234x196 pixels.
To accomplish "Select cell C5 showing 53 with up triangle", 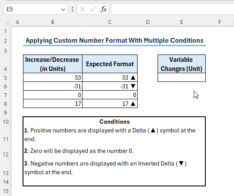I will 110,78.
